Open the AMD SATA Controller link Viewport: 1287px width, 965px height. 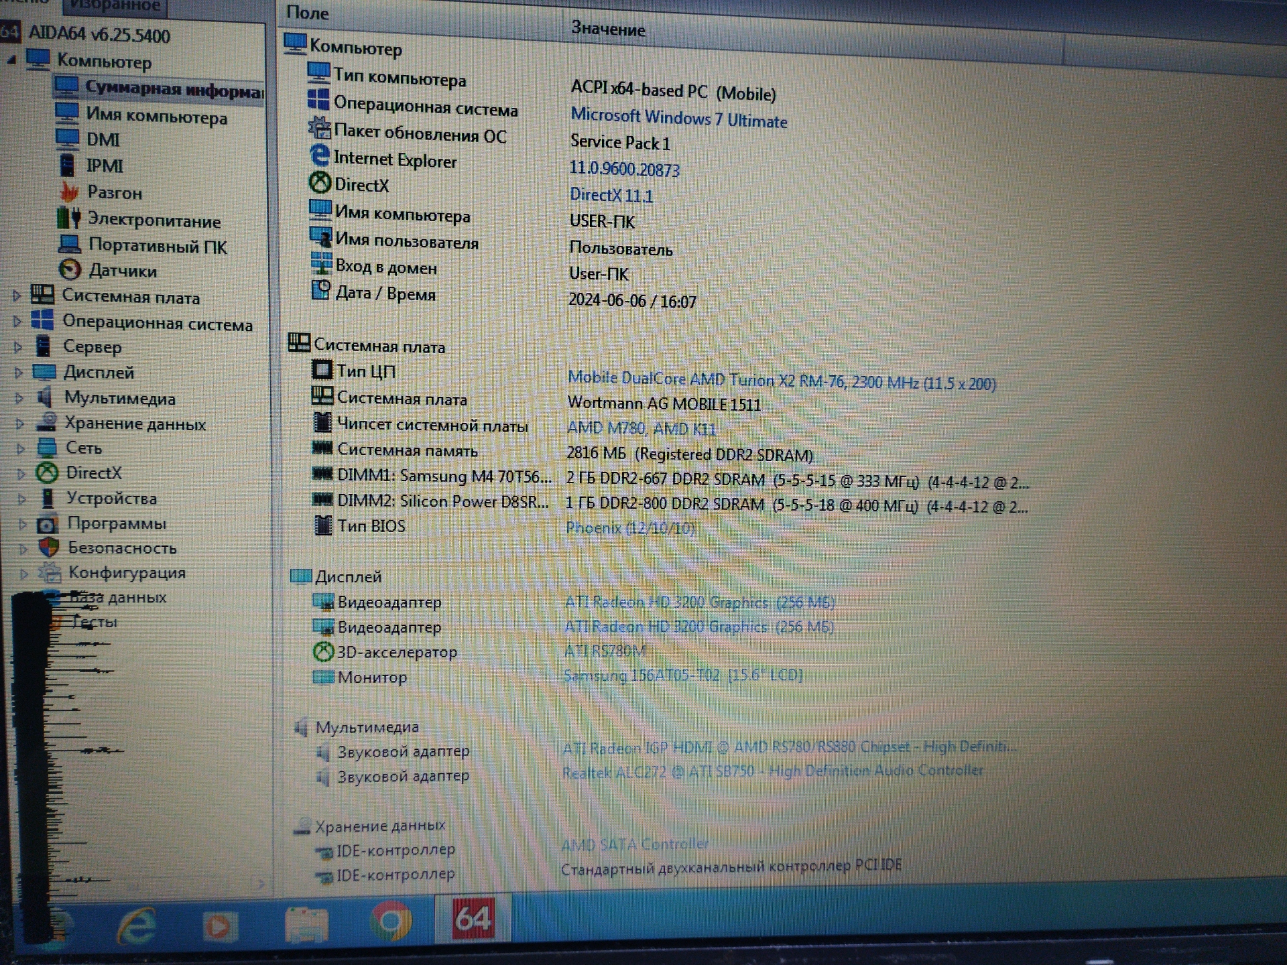point(634,844)
